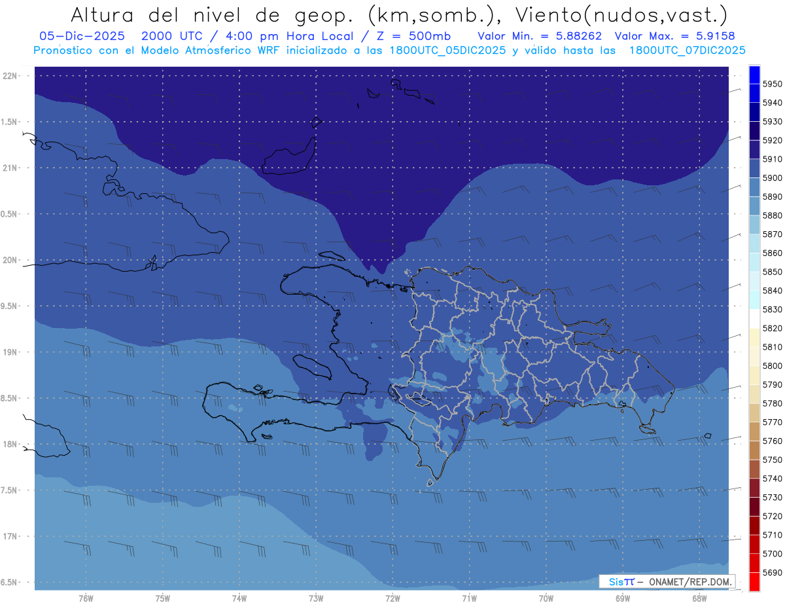Select the date '05-Dic-2025'

point(82,36)
